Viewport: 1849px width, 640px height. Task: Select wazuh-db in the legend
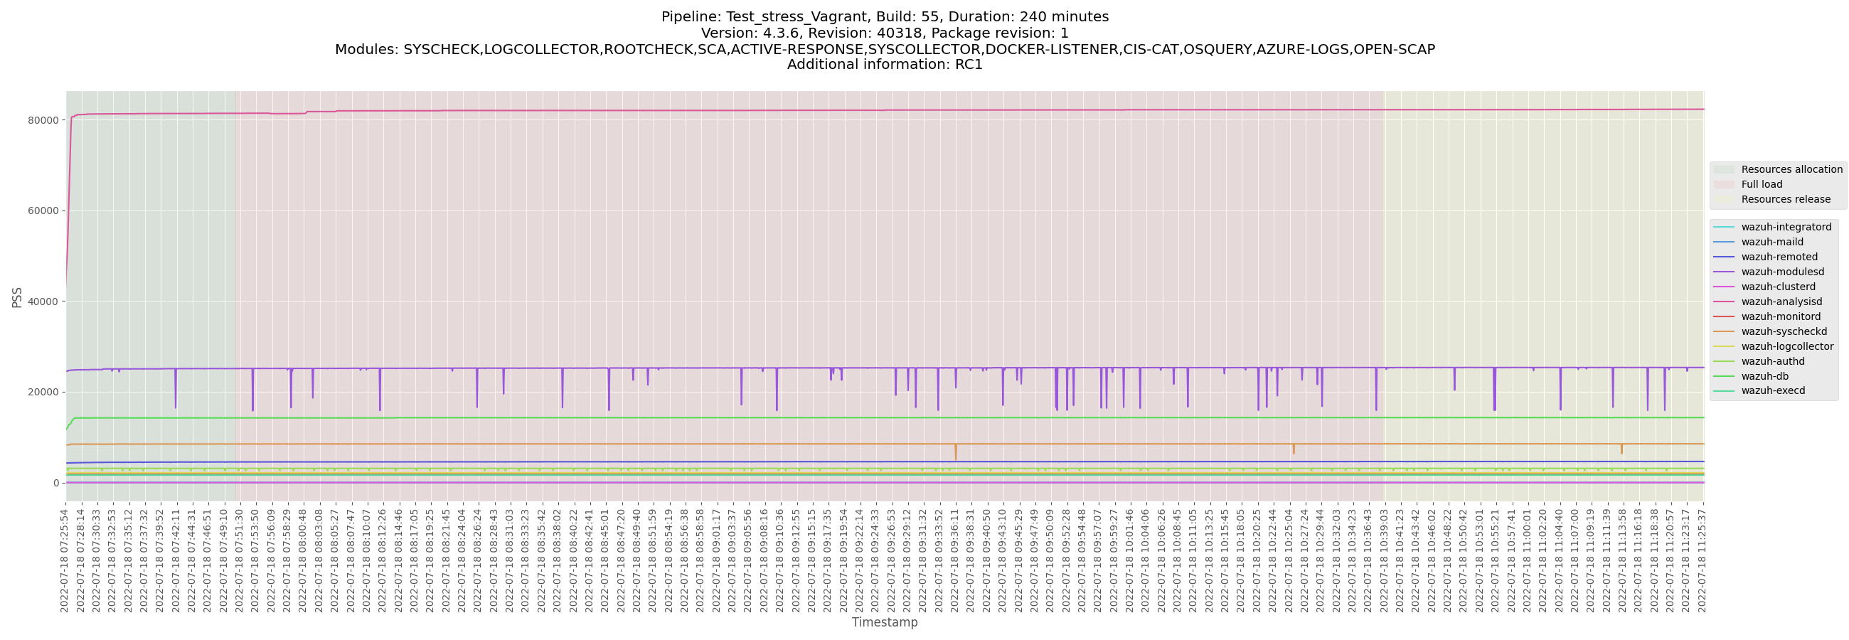[1764, 377]
